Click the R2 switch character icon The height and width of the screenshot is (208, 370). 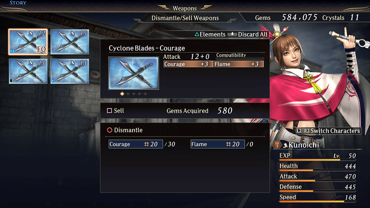[x=306, y=131]
